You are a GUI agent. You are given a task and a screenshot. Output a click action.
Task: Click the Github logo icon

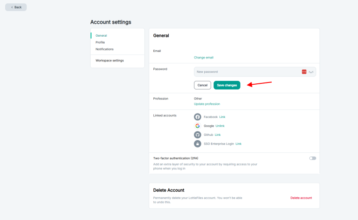pos(198,135)
